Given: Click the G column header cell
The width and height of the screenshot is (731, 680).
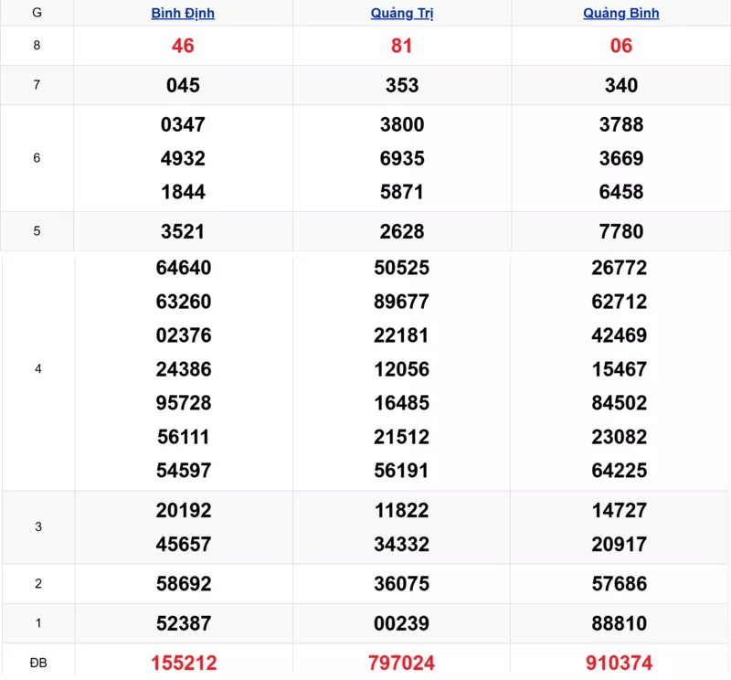Looking at the screenshot, I should (37, 14).
